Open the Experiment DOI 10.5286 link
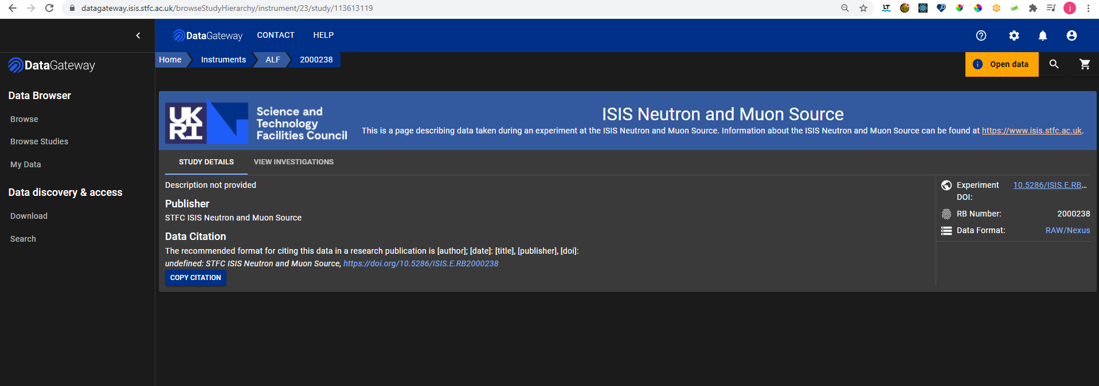Image resolution: width=1099 pixels, height=386 pixels. coord(1050,185)
